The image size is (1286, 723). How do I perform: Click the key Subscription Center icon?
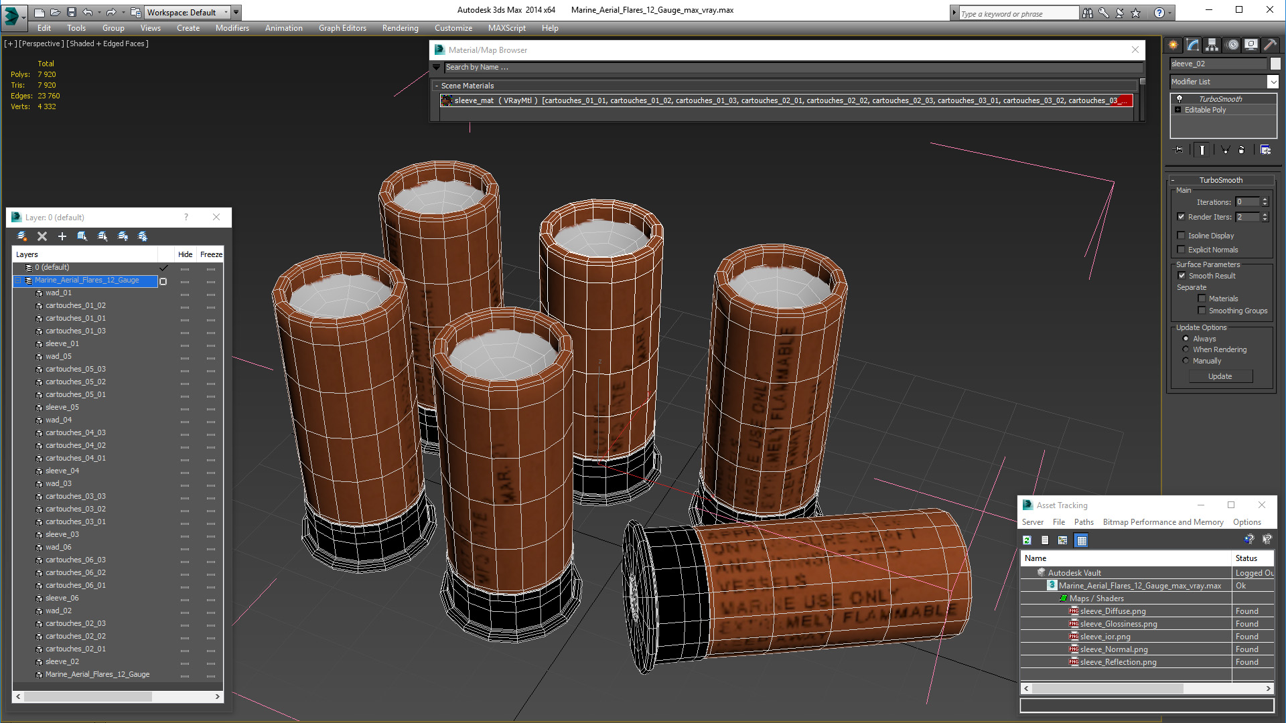[x=1104, y=13]
